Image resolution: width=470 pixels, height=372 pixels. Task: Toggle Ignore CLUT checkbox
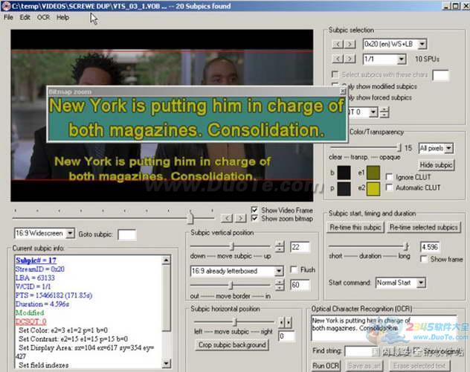point(389,177)
